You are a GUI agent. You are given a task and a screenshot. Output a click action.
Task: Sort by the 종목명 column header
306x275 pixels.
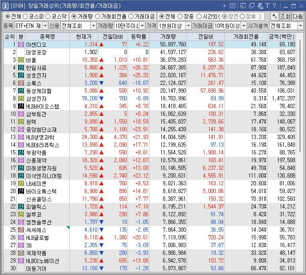47,36
